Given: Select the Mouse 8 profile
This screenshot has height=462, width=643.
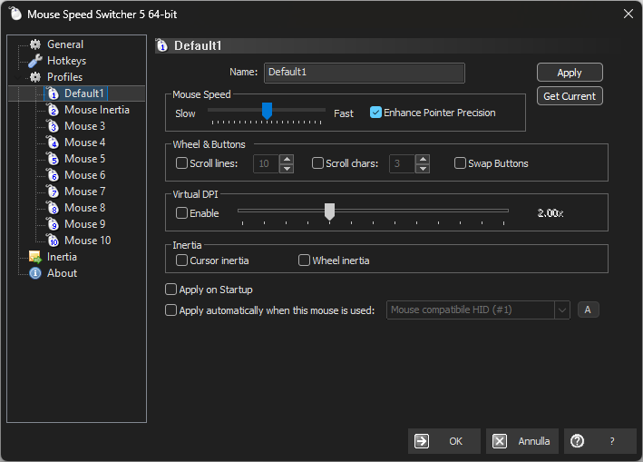Looking at the screenshot, I should click(x=85, y=208).
